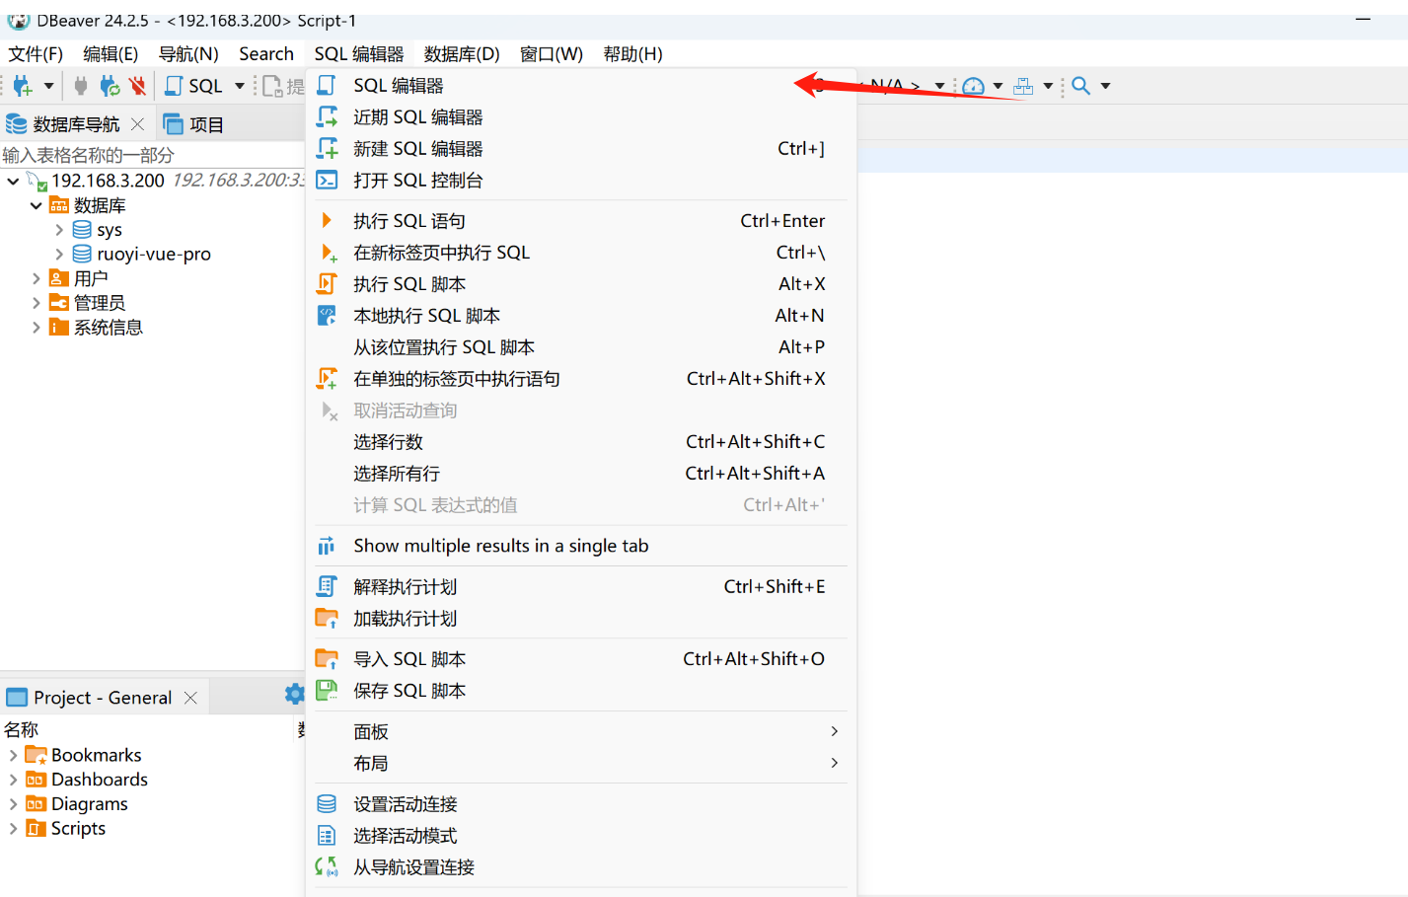This screenshot has width=1408, height=897.
Task: Click the new database connection plug icon
Action: coord(22,86)
